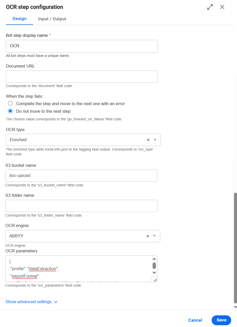237x327 pixels.
Task: Open the OCR type dropdown arrow
Action: 155,140
